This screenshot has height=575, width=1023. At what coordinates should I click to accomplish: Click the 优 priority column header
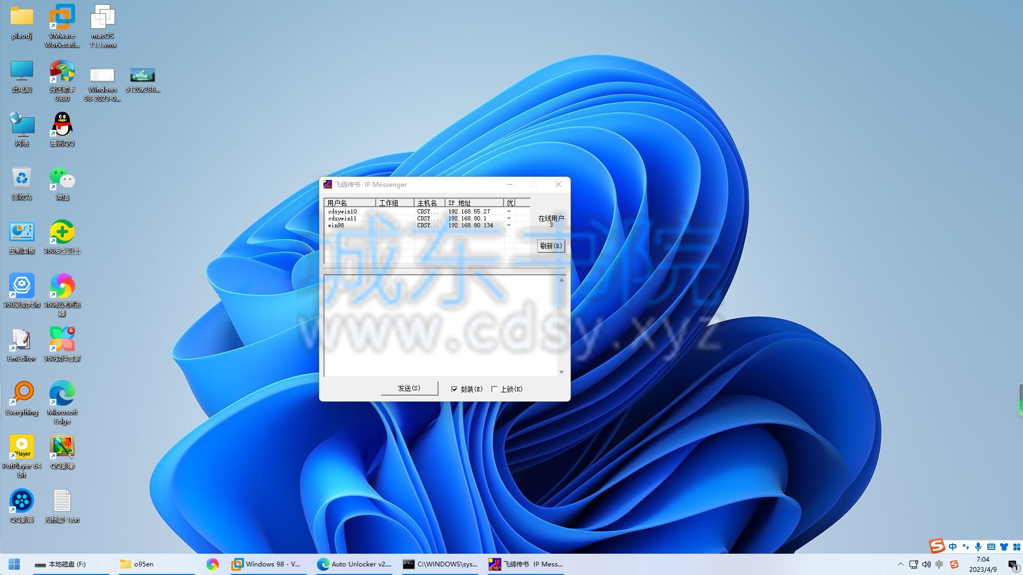tap(510, 203)
